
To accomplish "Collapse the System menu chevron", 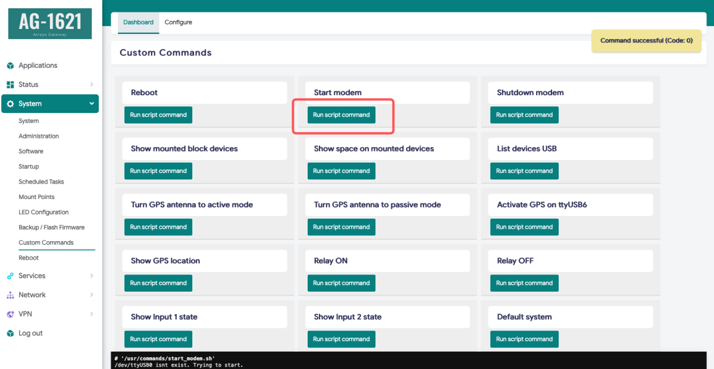I will click(92, 103).
